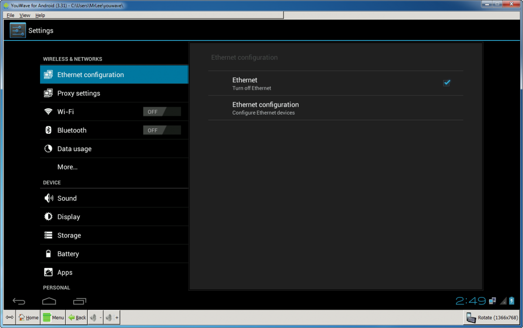Image resolution: width=523 pixels, height=328 pixels.
Task: Tap the Android home outline icon
Action: coord(49,301)
